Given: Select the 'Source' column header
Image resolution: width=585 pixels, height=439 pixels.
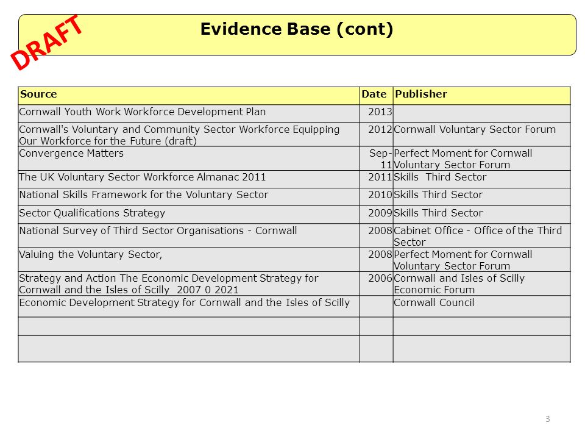Looking at the screenshot, I should (189, 96).
